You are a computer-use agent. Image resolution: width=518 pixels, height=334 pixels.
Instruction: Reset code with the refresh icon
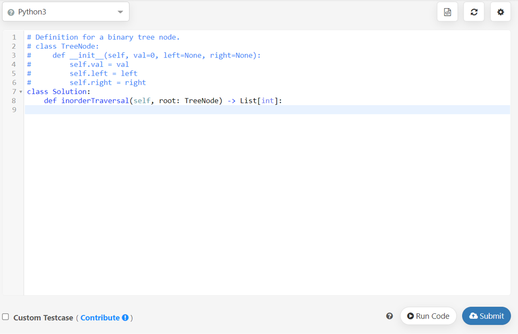474,12
